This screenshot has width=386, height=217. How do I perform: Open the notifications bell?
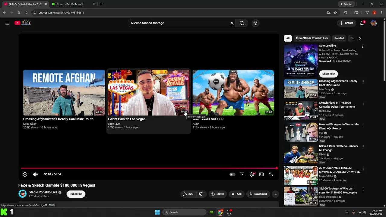362,23
